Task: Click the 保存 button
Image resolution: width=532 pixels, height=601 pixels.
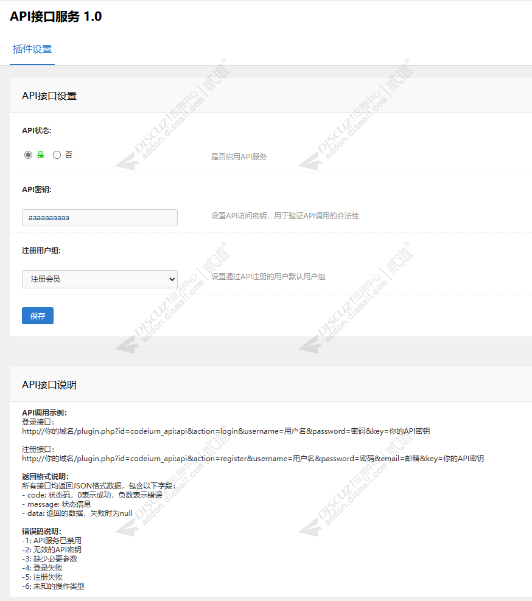Action: tap(38, 316)
